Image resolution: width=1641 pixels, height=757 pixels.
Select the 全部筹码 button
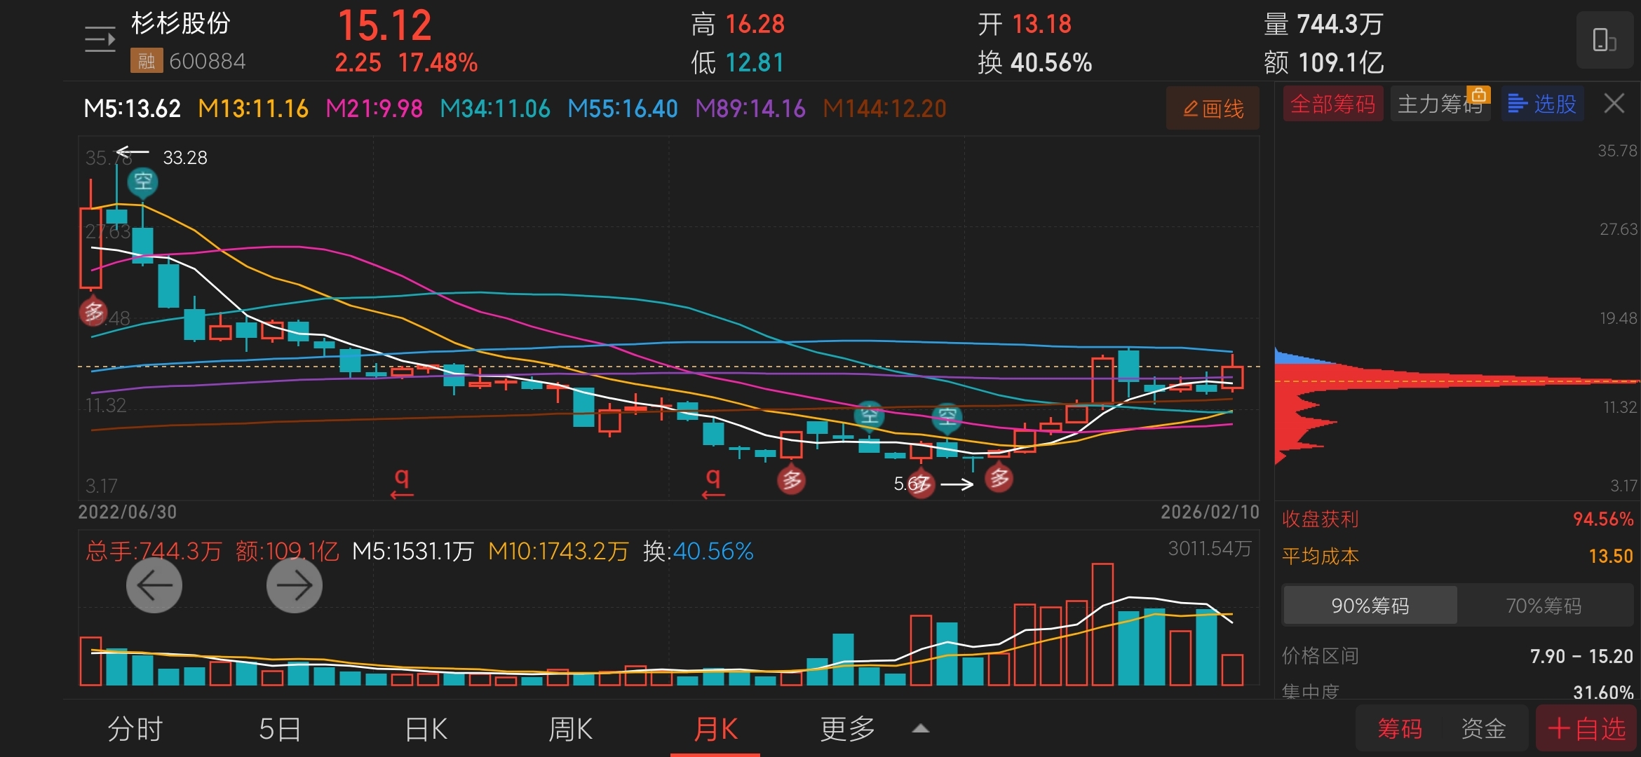coord(1332,104)
